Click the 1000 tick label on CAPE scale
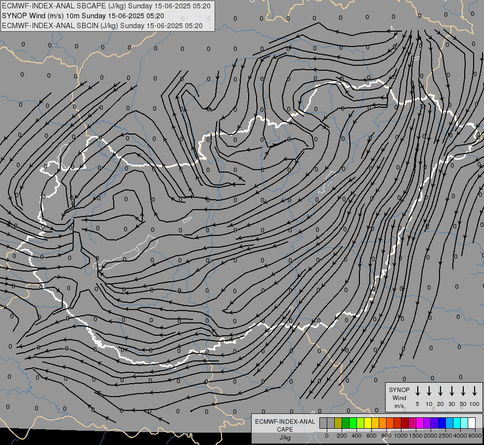484x445 pixels. click(401, 436)
